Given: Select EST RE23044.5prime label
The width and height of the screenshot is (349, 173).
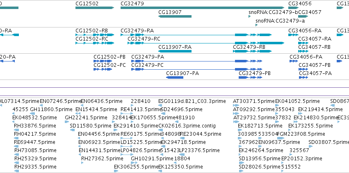Looking at the screenshot, I should tap(201, 134).
